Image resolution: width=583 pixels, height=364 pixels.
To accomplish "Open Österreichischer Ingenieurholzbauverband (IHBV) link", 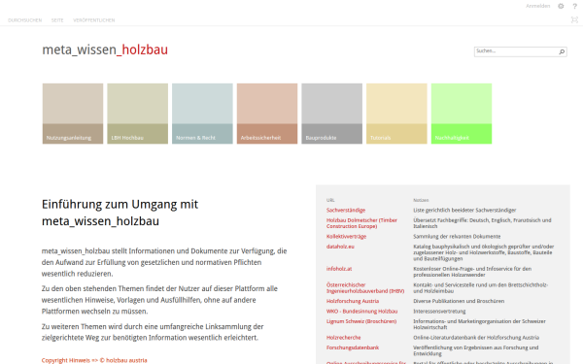I will point(365,288).
